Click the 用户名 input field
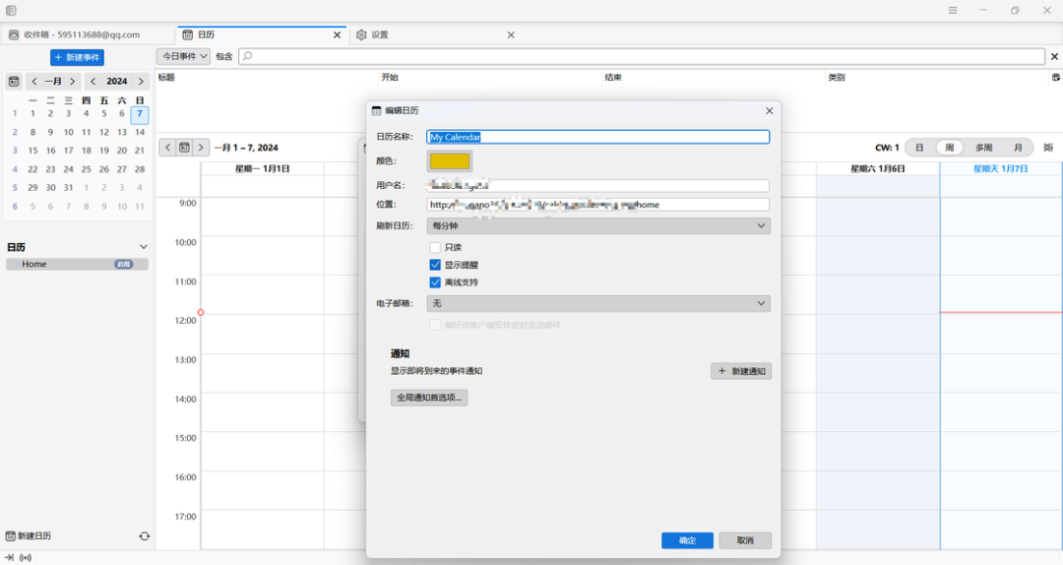The height and width of the screenshot is (565, 1063). coord(598,185)
